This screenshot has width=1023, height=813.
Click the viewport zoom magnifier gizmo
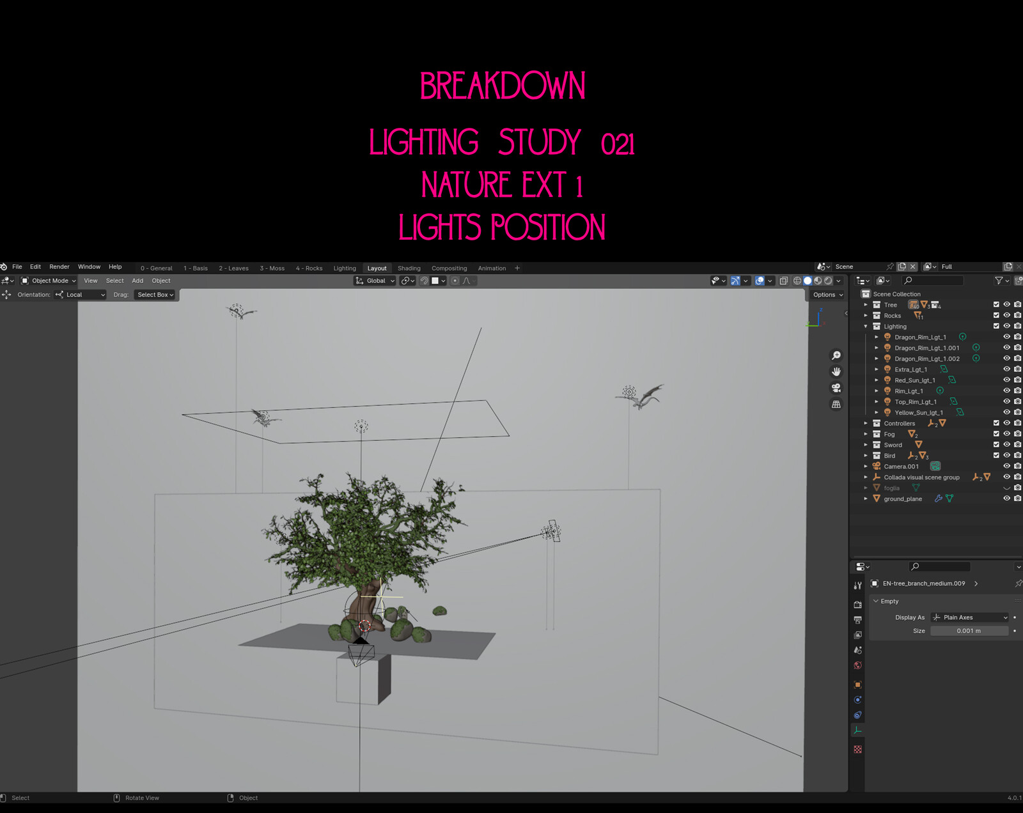(836, 355)
